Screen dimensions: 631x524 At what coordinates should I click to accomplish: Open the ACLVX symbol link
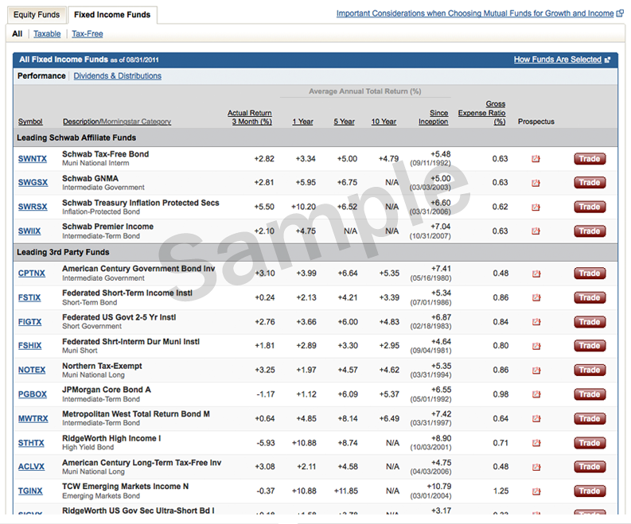31,467
